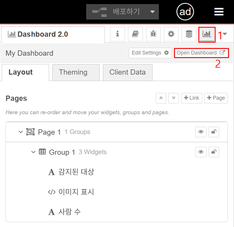The width and height of the screenshot is (234, 227).
Task: Open the main hamburger menu
Action: [x=219, y=12]
